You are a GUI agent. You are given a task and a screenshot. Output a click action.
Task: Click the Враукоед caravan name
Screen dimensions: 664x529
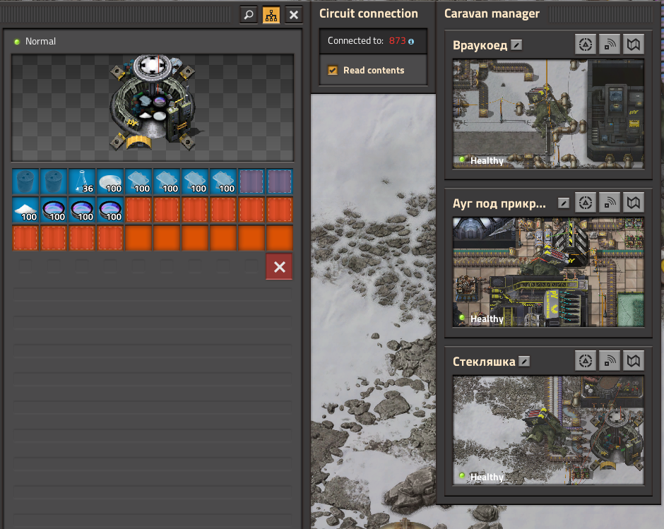point(480,45)
